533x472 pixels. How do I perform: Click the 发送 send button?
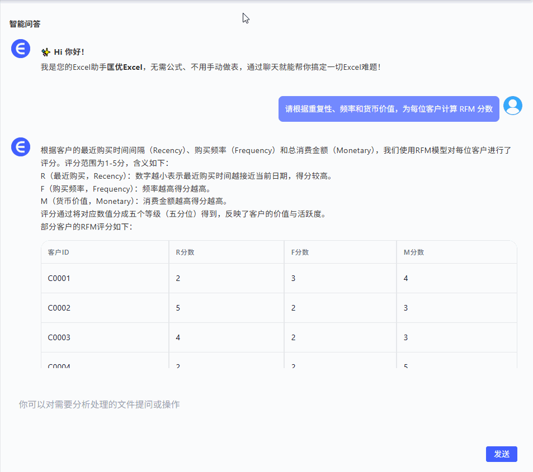(x=501, y=454)
